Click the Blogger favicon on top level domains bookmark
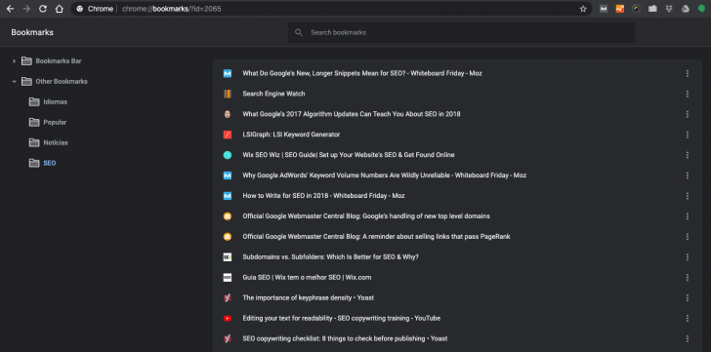Screen dimensions: 711x352 click(228, 216)
